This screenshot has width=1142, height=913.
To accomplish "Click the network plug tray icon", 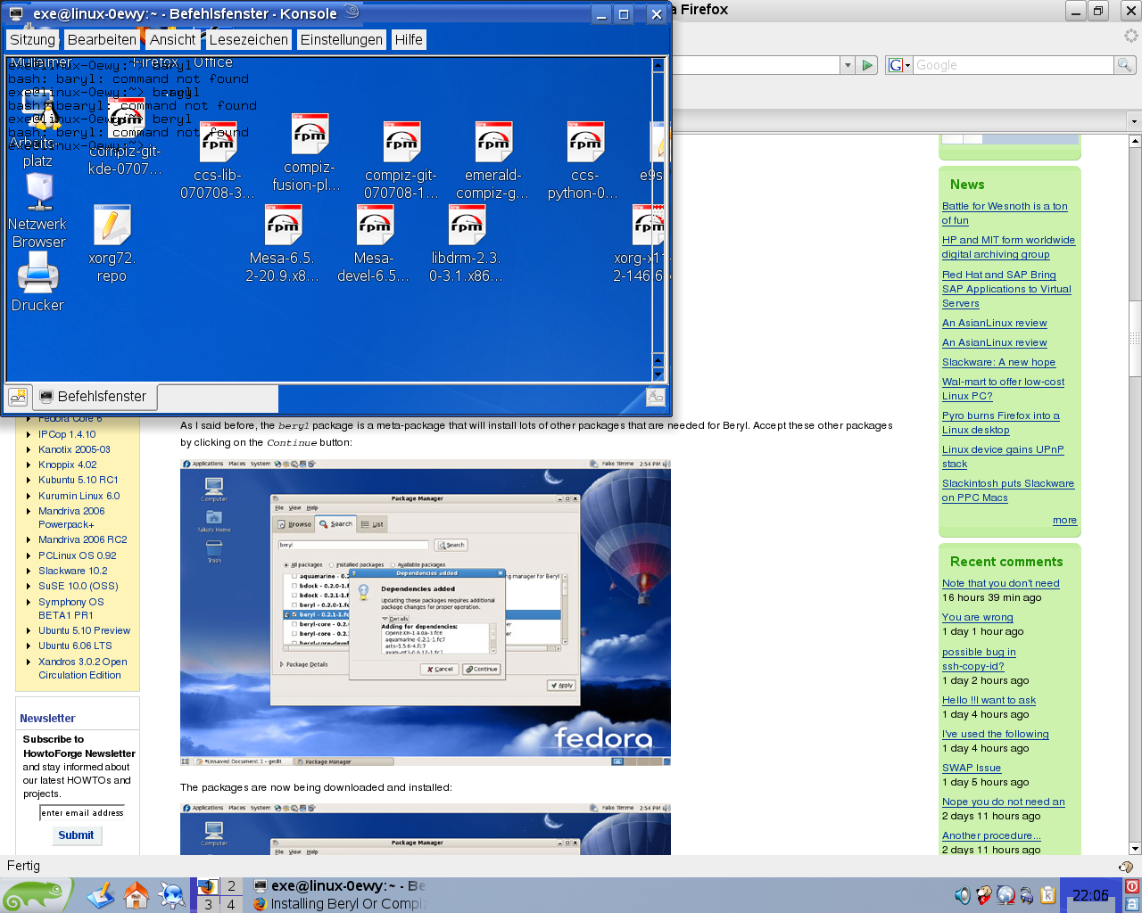I will (x=1027, y=895).
